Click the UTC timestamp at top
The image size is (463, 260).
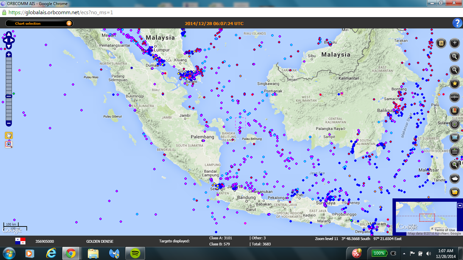[214, 23]
